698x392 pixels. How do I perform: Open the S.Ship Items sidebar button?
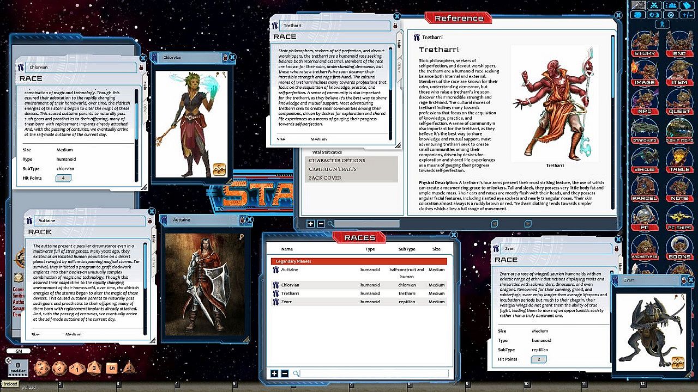(x=679, y=131)
